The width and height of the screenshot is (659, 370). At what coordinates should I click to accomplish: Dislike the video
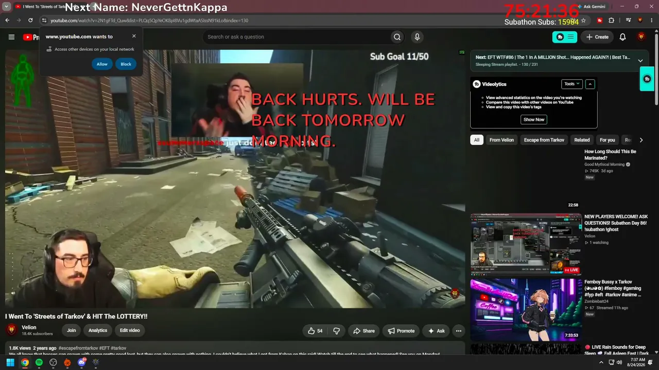click(x=337, y=331)
